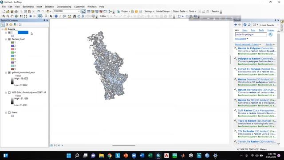Open the Model Setup dropdown
This screenshot has height=160, width=284.
(x=163, y=11)
